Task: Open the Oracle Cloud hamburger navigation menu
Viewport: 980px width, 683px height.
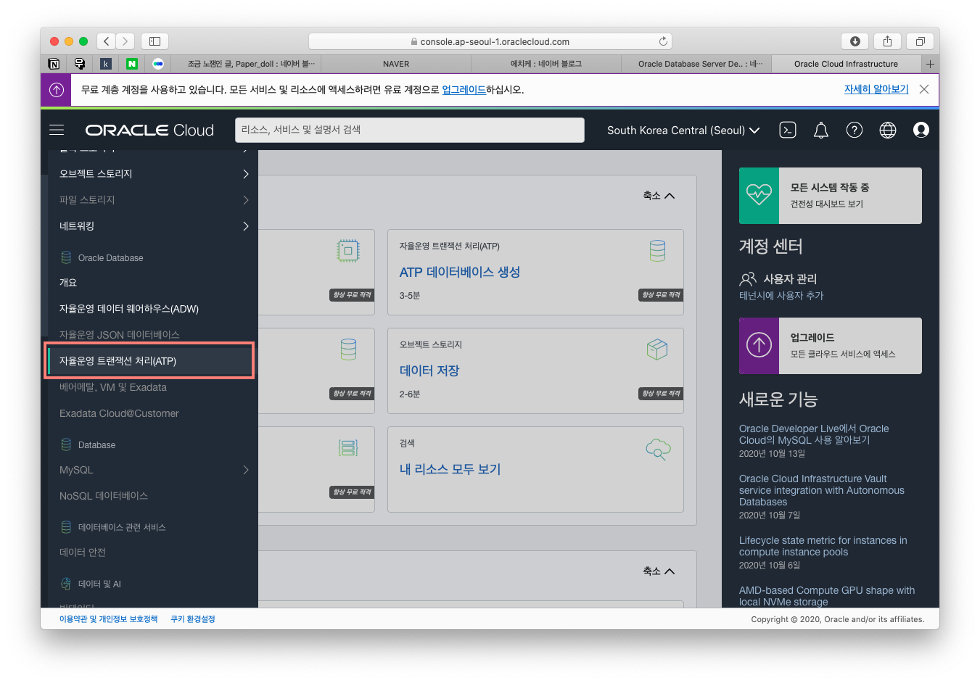Action: point(57,130)
